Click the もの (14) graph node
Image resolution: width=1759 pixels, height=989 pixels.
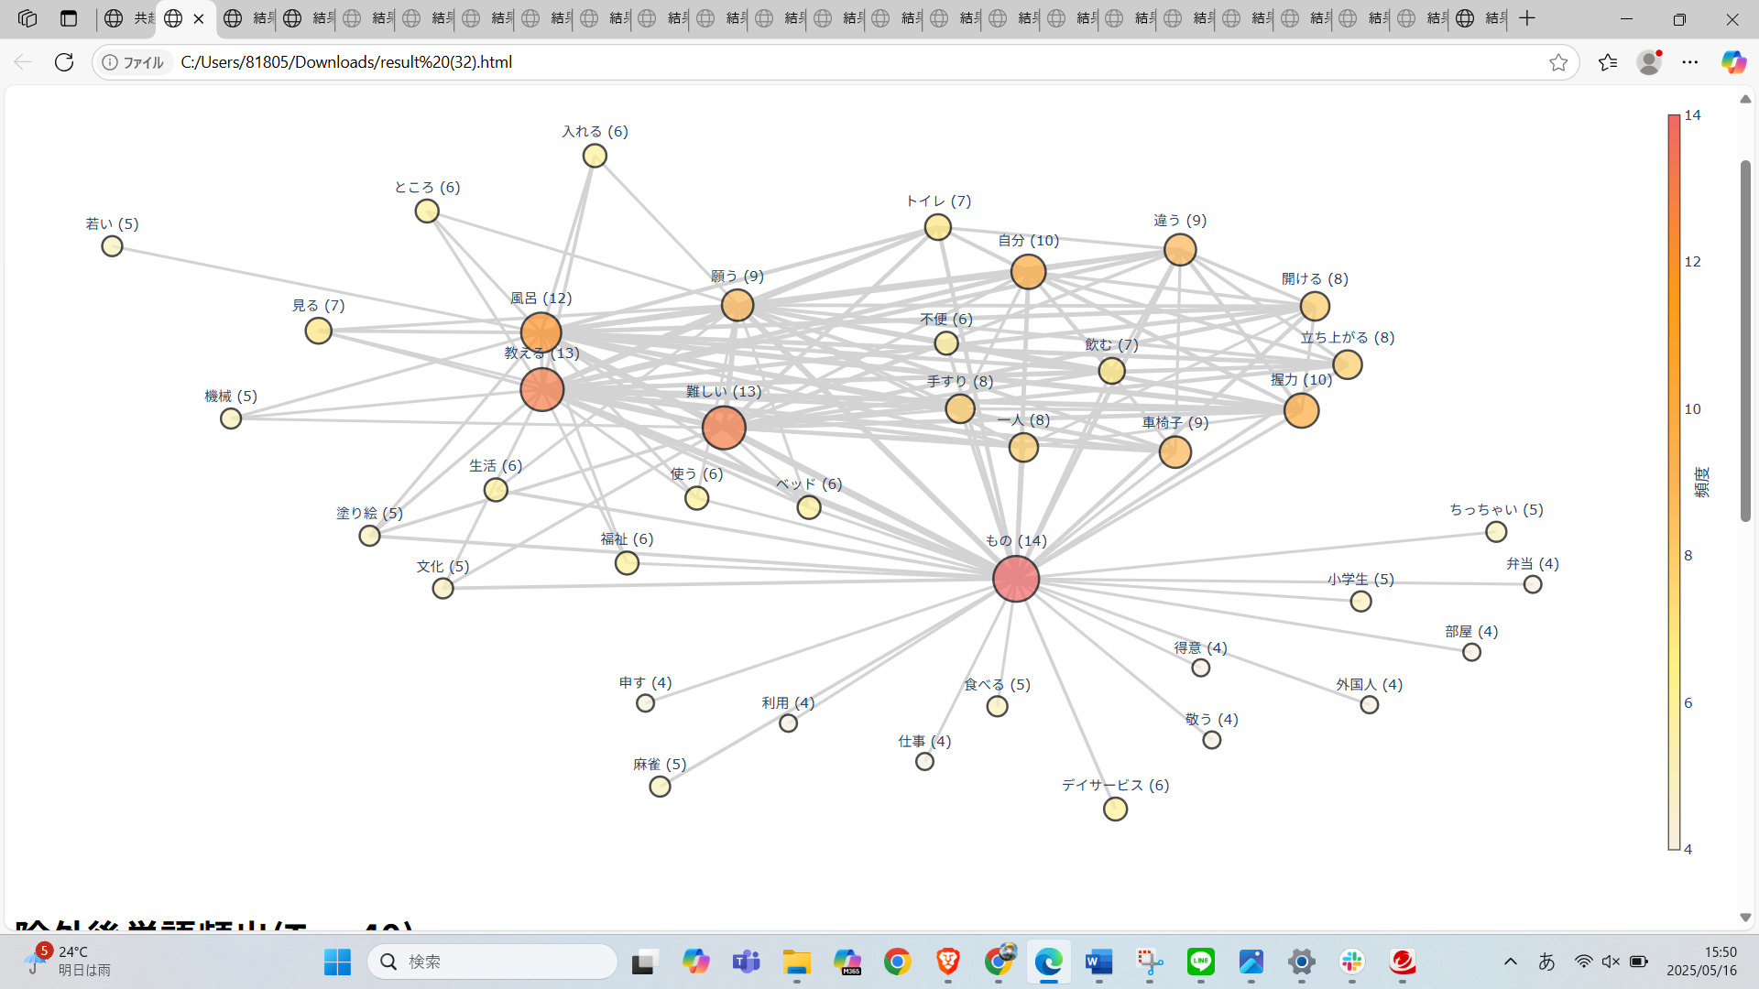[x=1016, y=579]
